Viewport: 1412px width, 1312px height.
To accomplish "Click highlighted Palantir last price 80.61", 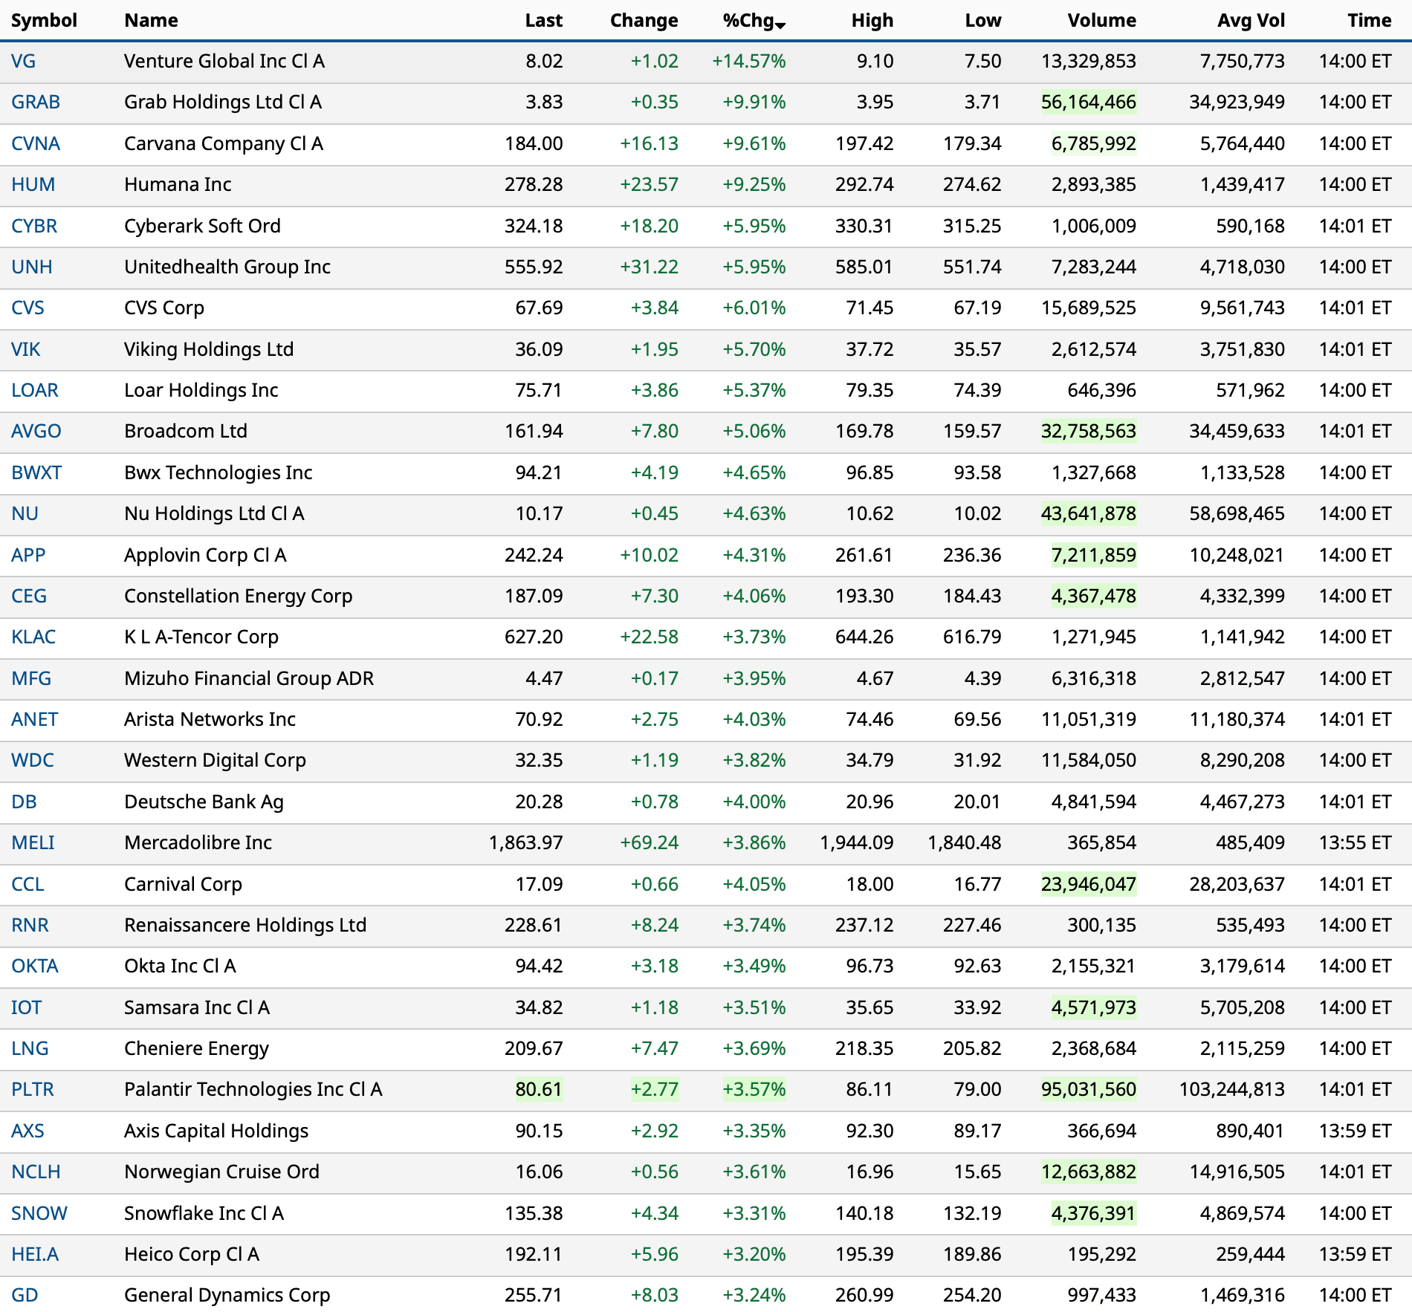I will [x=539, y=1089].
